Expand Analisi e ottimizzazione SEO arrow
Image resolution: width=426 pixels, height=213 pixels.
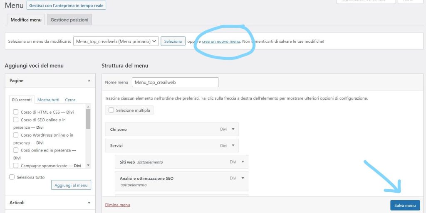pyautogui.click(x=243, y=178)
